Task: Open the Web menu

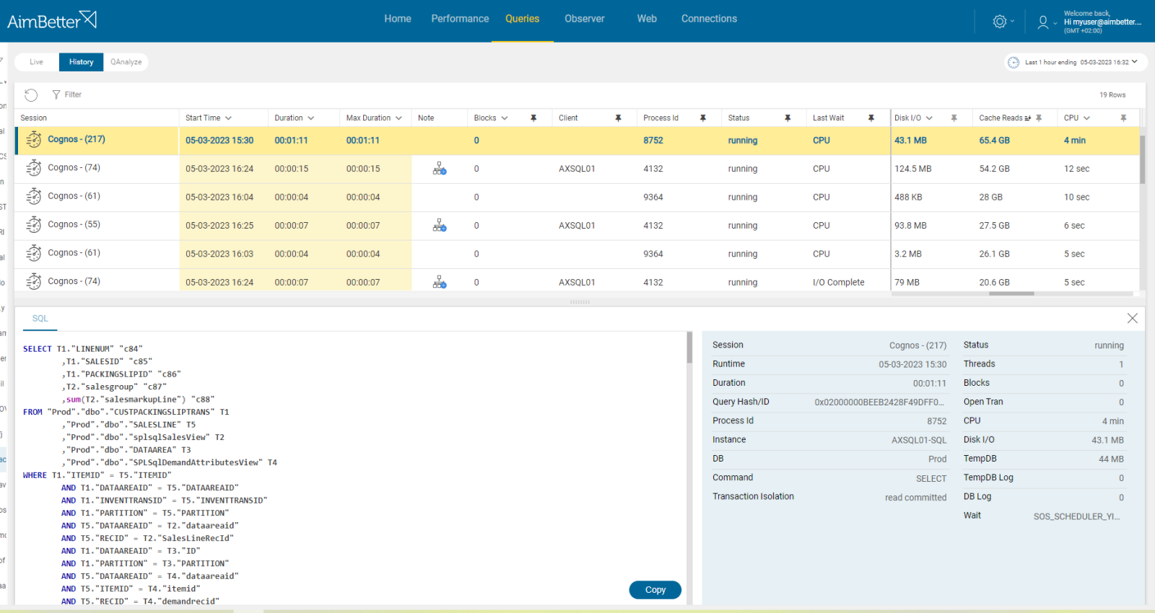Action: click(x=647, y=19)
